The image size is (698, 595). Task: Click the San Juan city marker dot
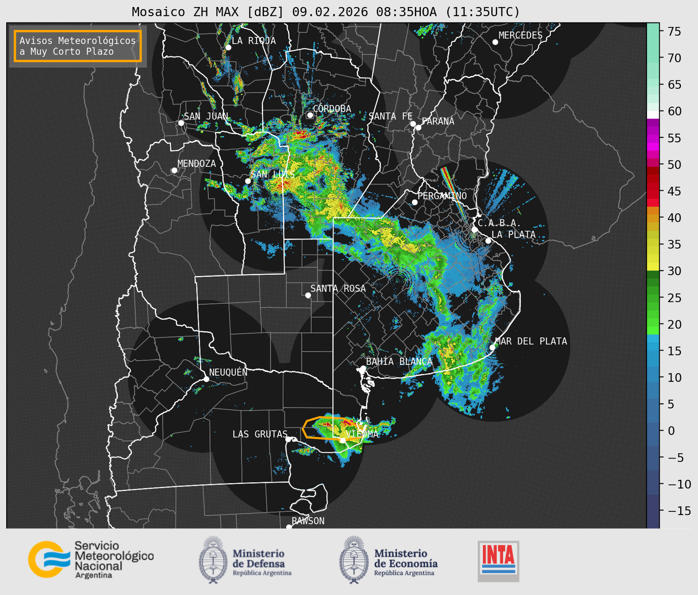point(181,123)
